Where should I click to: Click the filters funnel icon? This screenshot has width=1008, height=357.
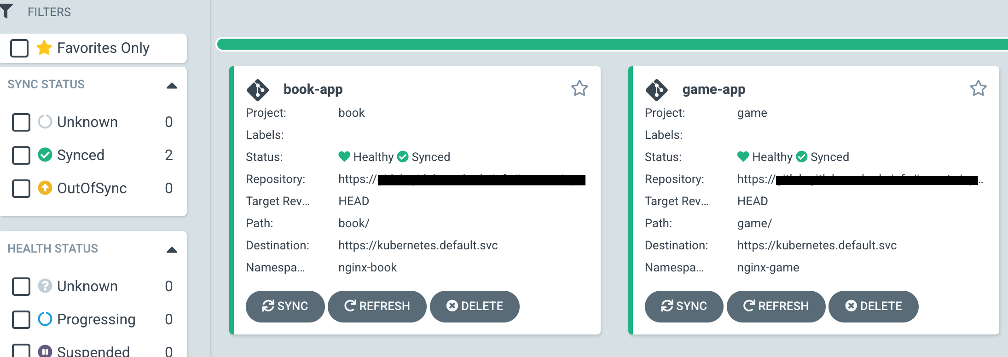tap(6, 11)
